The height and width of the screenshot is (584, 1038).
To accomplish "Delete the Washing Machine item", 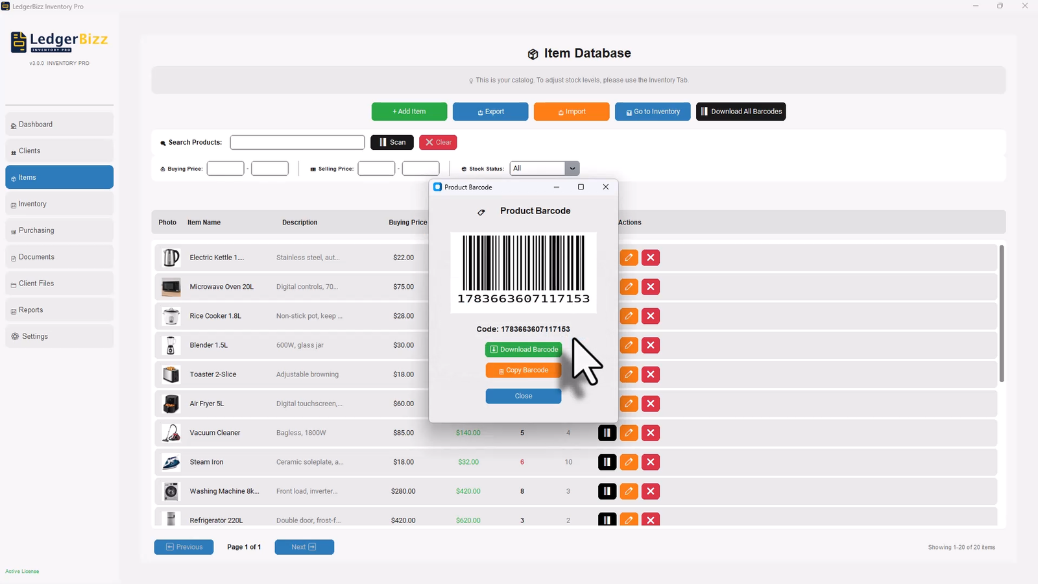I will (651, 491).
